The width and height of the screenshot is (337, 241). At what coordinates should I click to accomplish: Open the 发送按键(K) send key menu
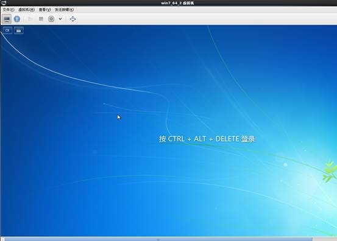click(64, 10)
